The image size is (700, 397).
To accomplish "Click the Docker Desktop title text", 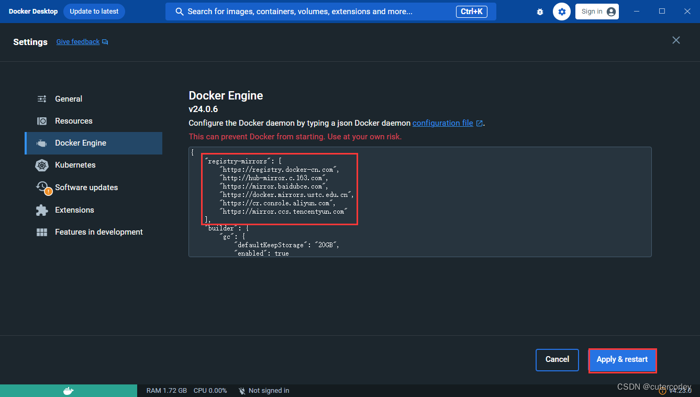I will pyautogui.click(x=34, y=12).
